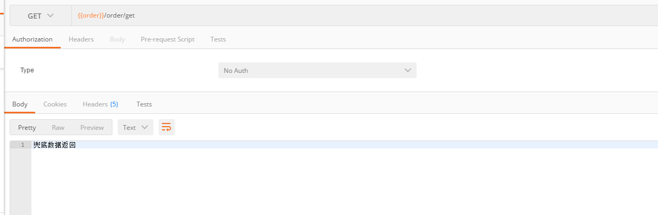Click line number 1 in response gutter

click(x=22, y=145)
